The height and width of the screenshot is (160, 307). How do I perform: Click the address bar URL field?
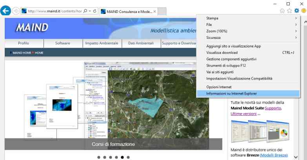coord(54,11)
